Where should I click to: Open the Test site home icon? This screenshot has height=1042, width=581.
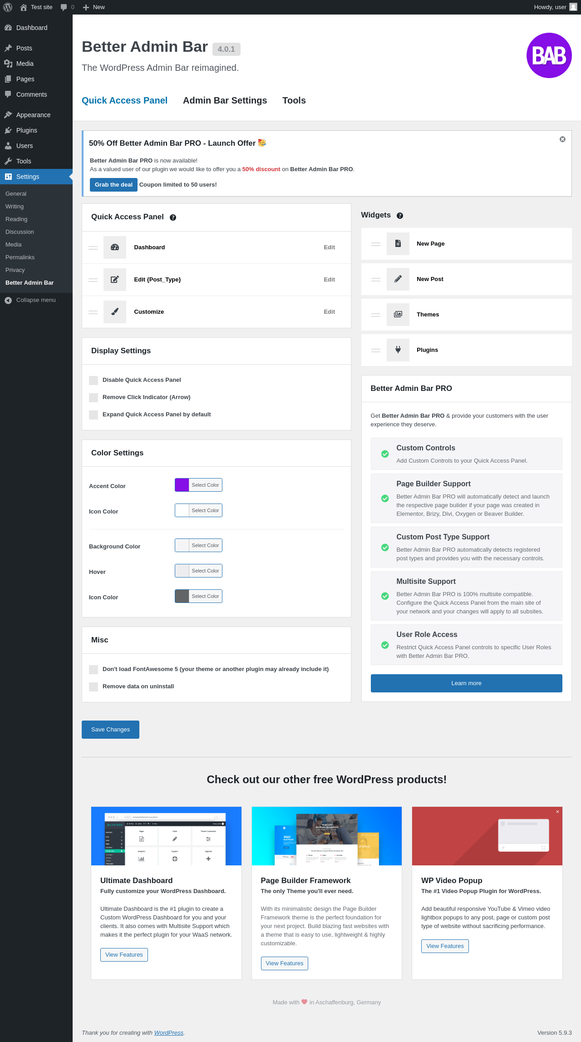(24, 7)
